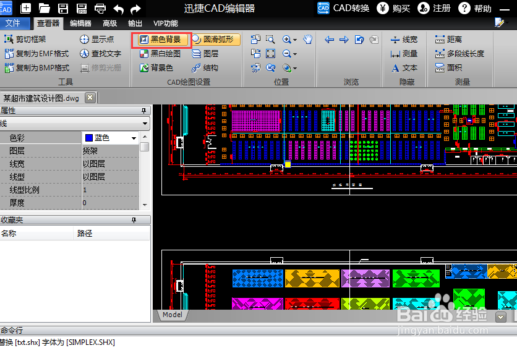Rotate drawing counterclockwise icon
The height and width of the screenshot is (348, 517).
255,40
